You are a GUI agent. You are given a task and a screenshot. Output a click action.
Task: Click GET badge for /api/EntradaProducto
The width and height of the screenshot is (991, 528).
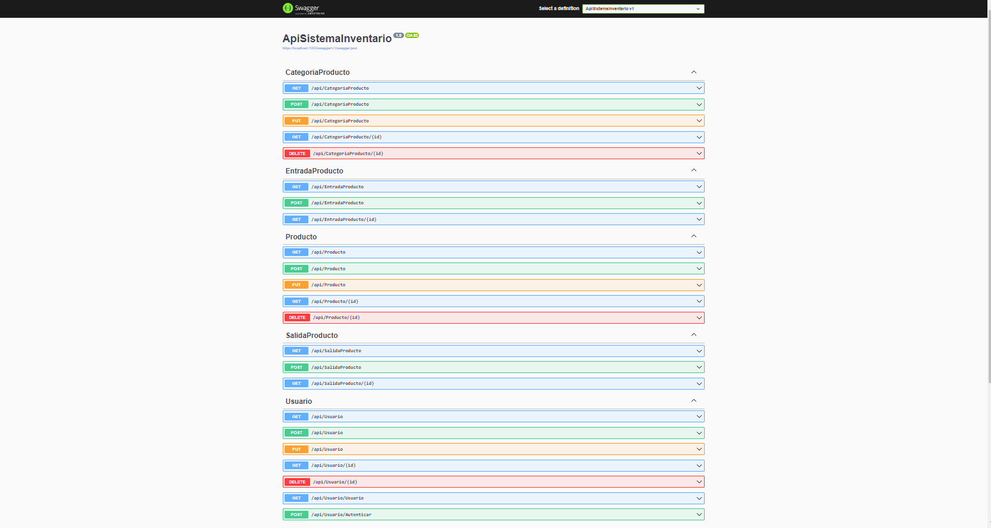[296, 186]
